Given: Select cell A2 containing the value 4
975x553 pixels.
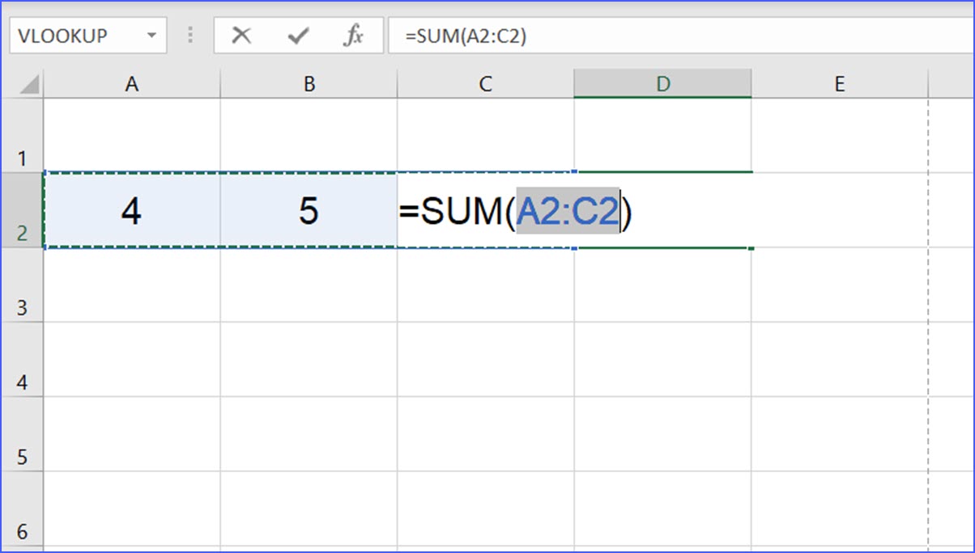Looking at the screenshot, I should (x=132, y=212).
